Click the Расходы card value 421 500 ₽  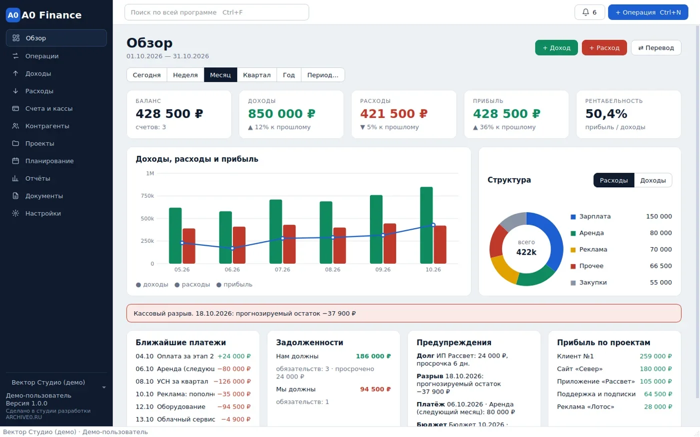(x=394, y=114)
